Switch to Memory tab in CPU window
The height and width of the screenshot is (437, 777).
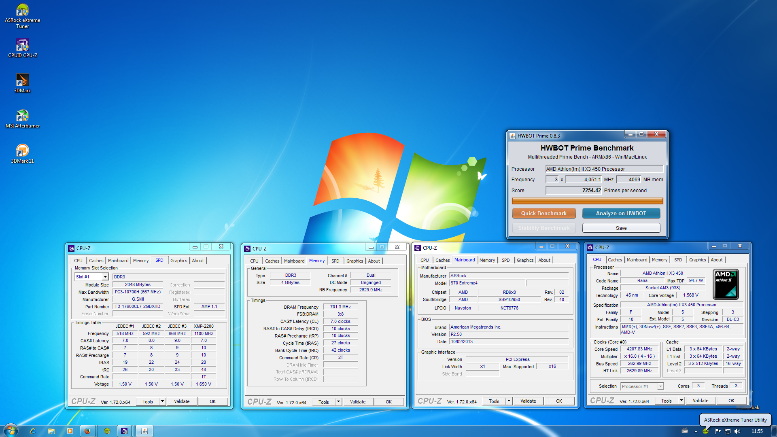660,260
